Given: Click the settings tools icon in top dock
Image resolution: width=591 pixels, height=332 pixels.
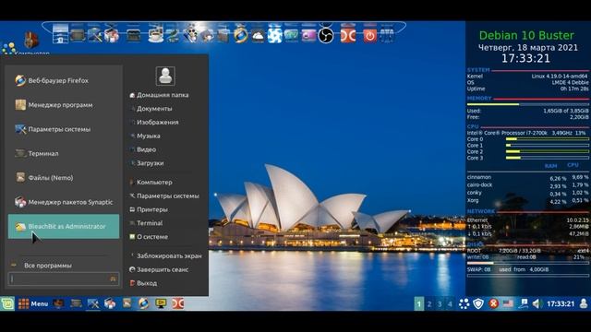Looking at the screenshot, I should (x=94, y=35).
